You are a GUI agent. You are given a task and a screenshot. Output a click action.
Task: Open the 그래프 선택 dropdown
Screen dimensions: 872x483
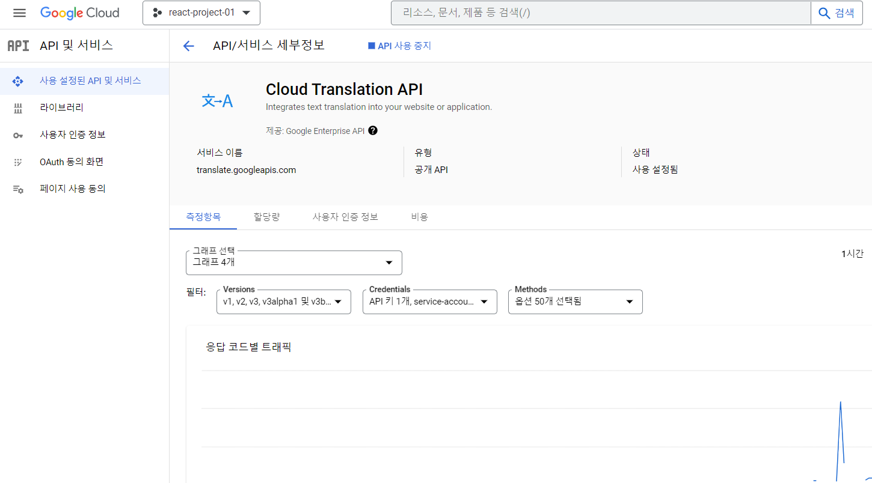(294, 263)
